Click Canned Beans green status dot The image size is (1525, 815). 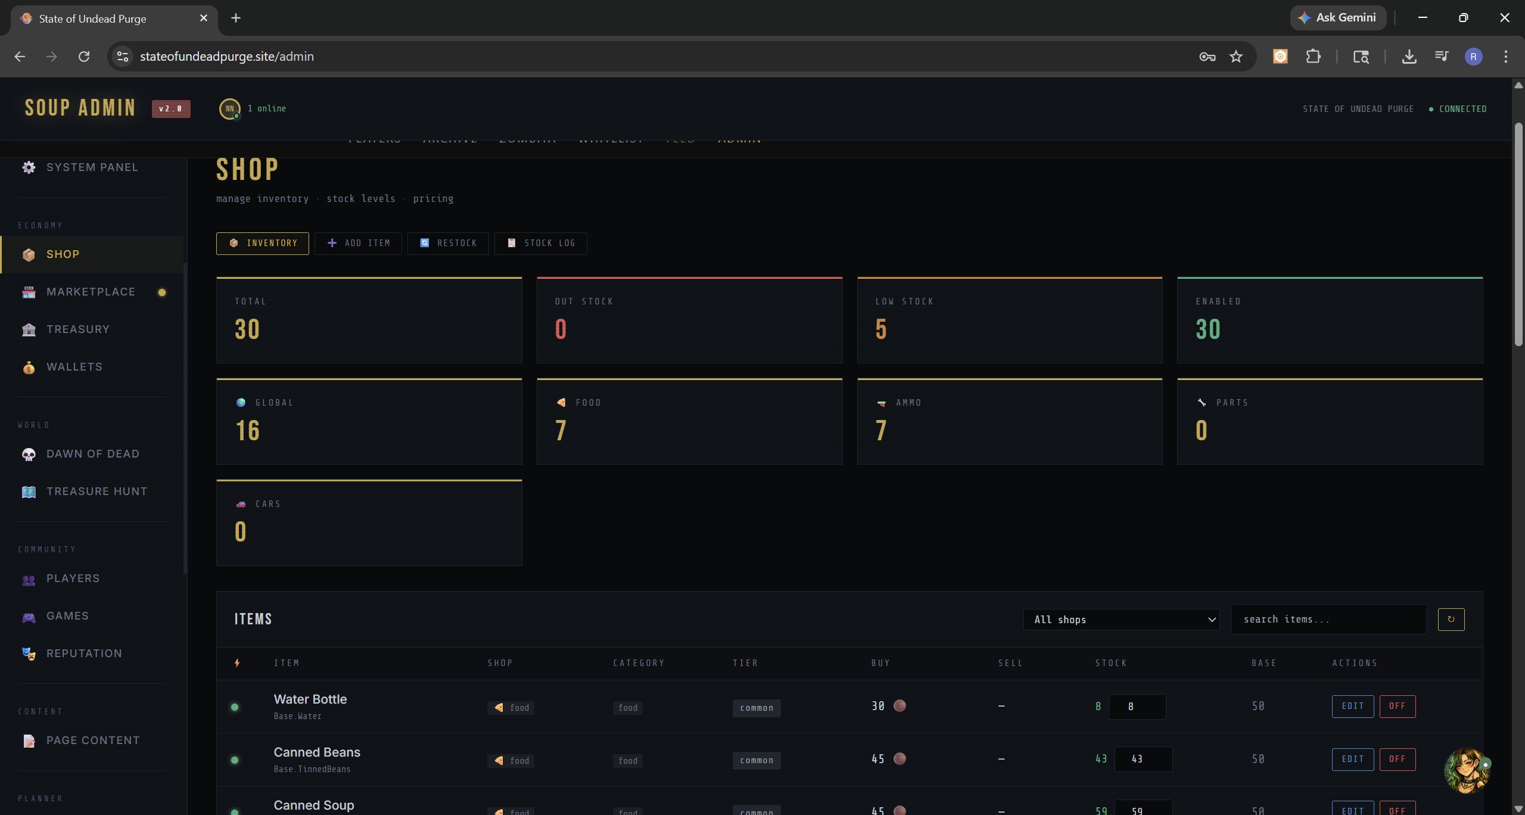tap(235, 760)
